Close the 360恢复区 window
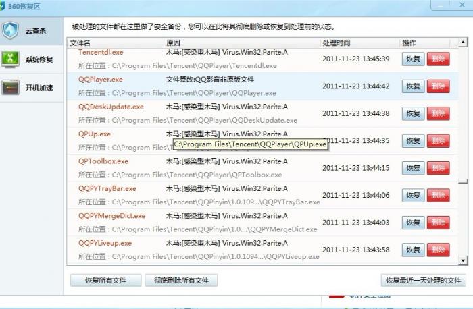 (x=462, y=5)
